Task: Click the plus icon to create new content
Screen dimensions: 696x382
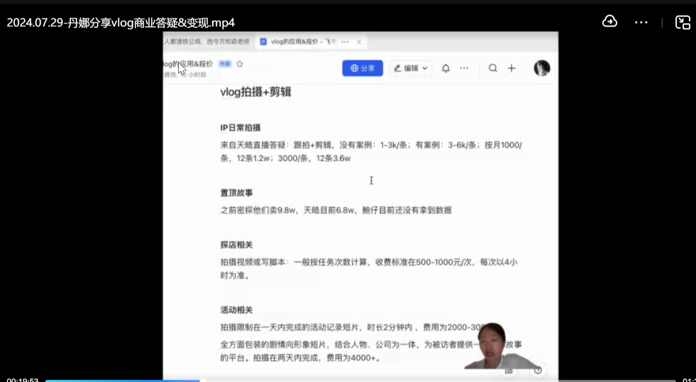Action: tap(511, 68)
